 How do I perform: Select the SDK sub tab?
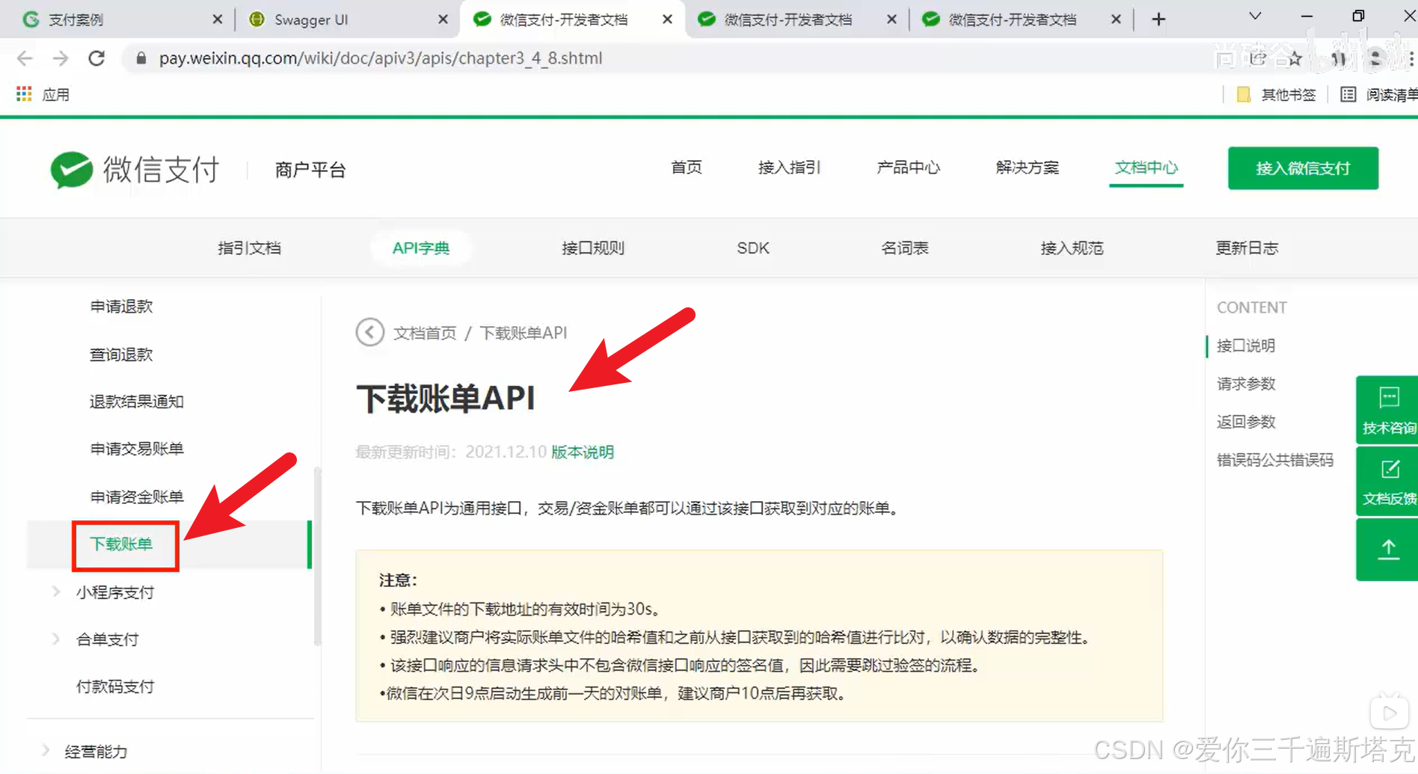pyautogui.click(x=753, y=248)
